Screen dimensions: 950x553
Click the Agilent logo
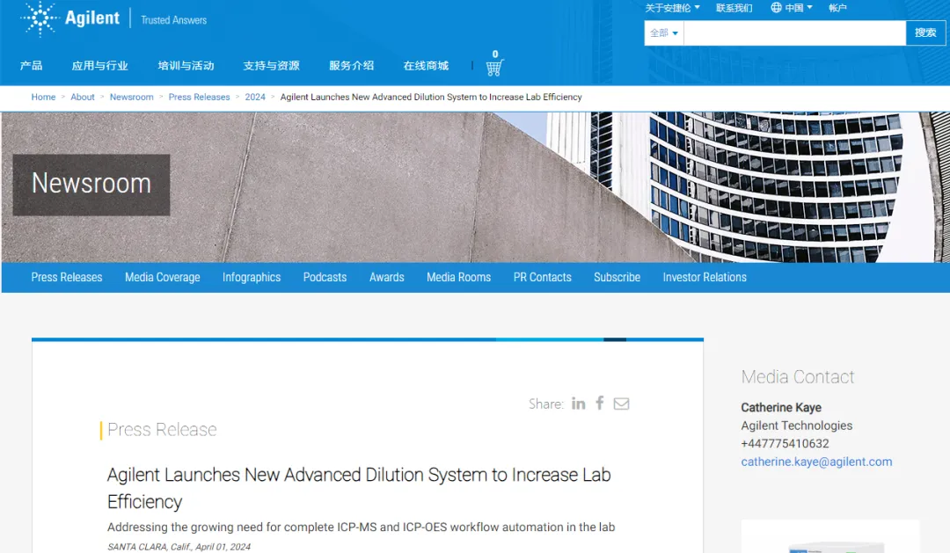tap(69, 18)
